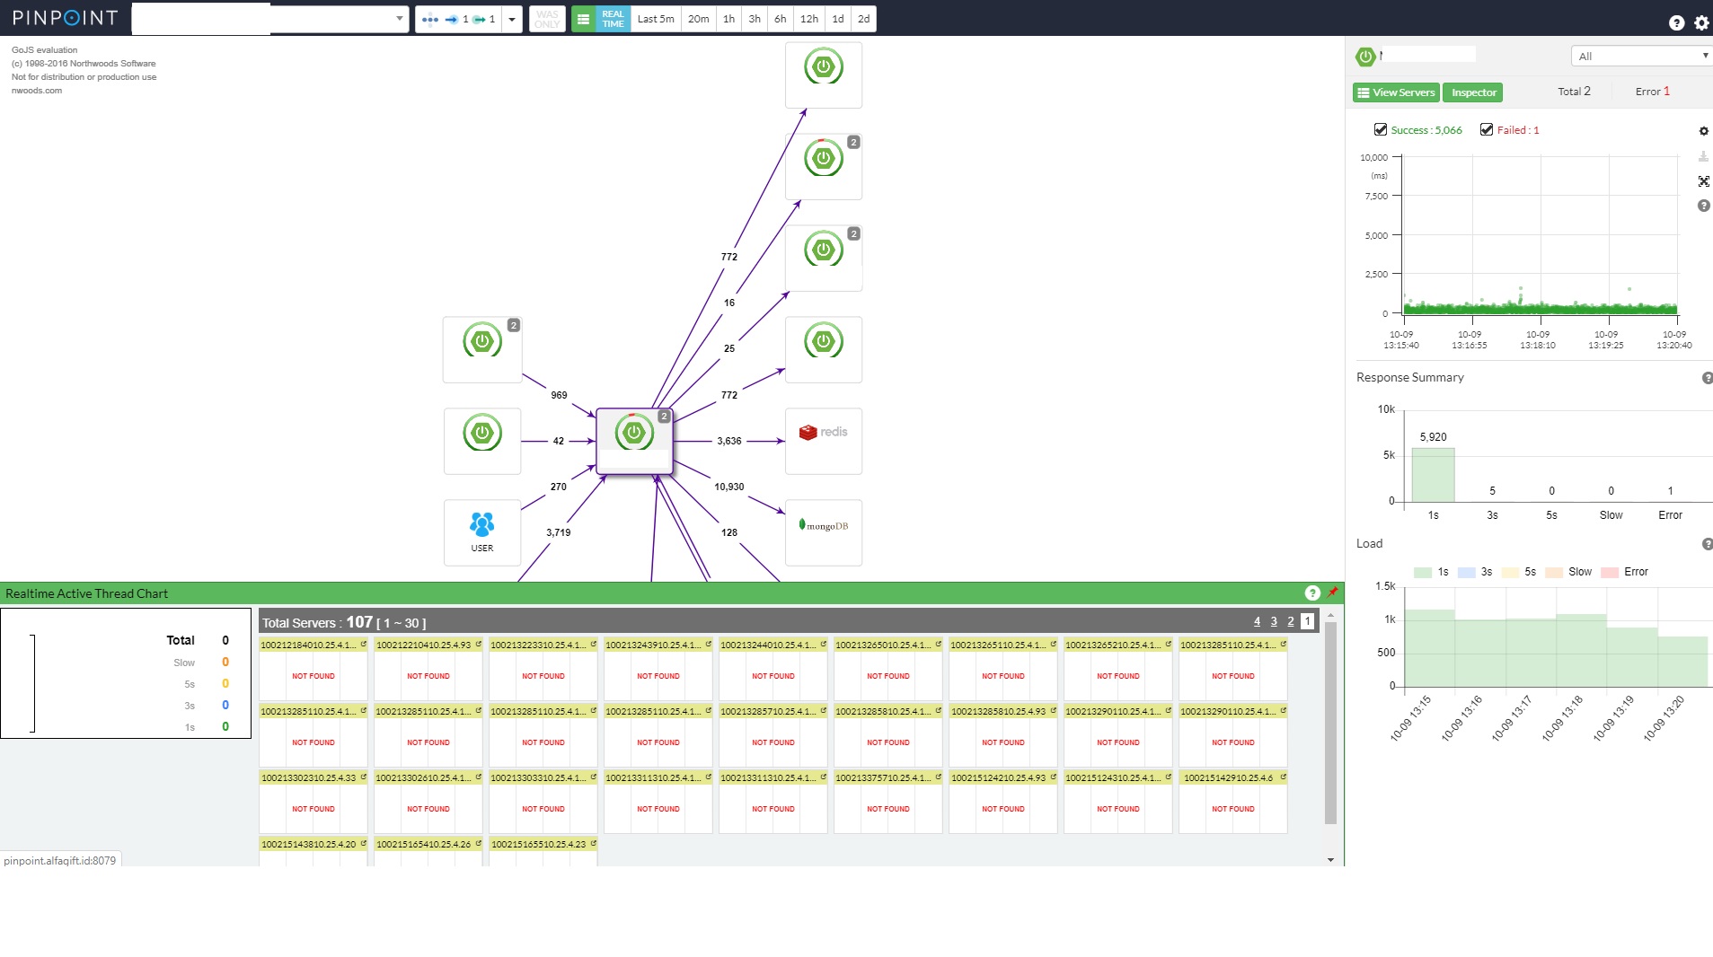Image resolution: width=1713 pixels, height=957 pixels.
Task: Open scatter chart help icon
Action: coord(1703,206)
